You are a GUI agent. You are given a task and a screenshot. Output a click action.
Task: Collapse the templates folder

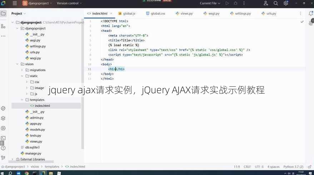coord(22,100)
